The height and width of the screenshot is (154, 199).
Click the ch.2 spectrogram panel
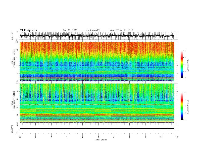(x=97, y=103)
